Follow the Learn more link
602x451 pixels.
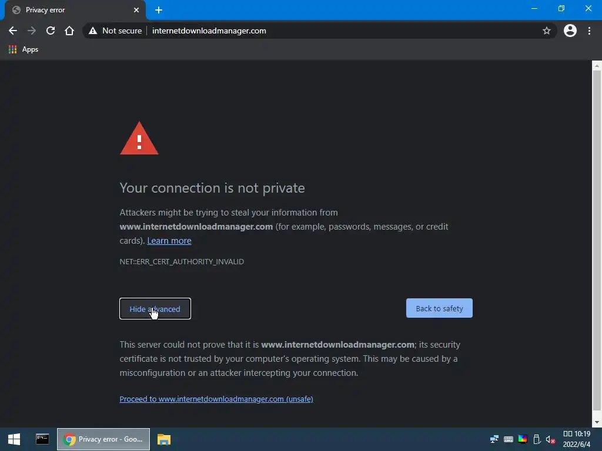coord(169,241)
